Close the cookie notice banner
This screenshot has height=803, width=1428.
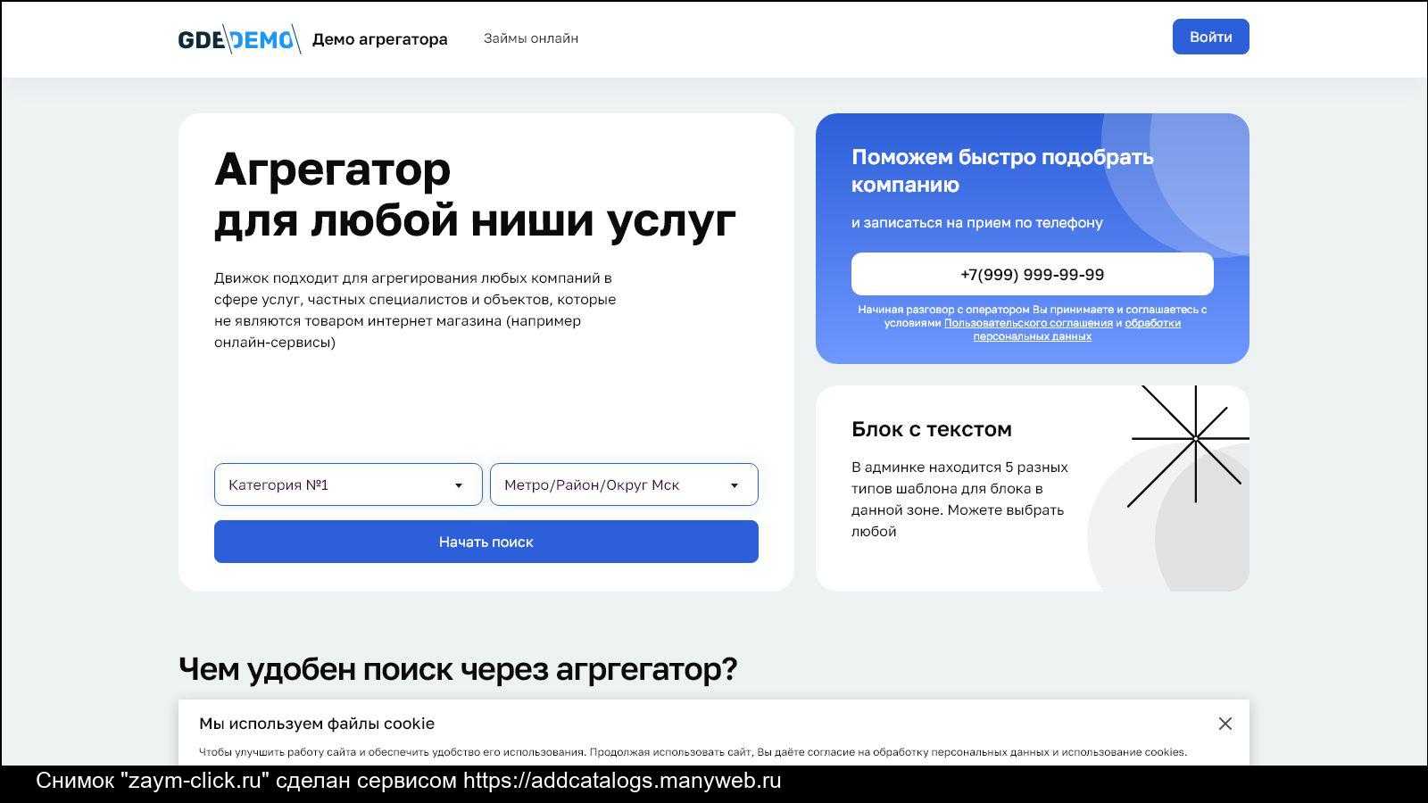1225,724
